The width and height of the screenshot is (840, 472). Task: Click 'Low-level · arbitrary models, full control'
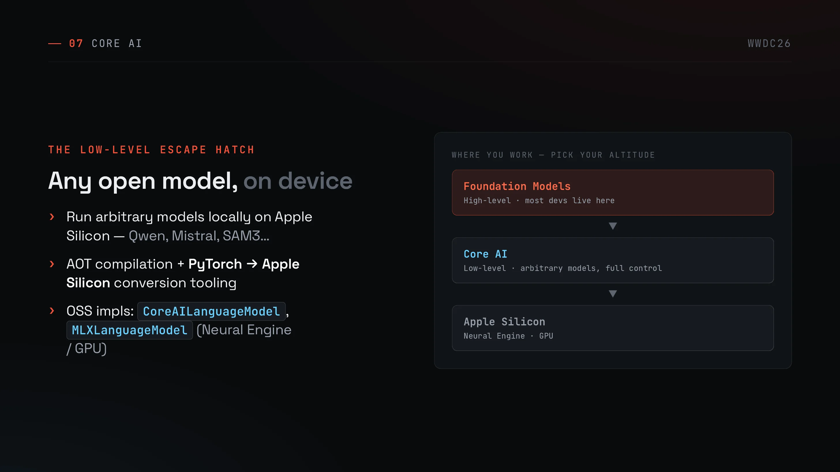click(563, 268)
